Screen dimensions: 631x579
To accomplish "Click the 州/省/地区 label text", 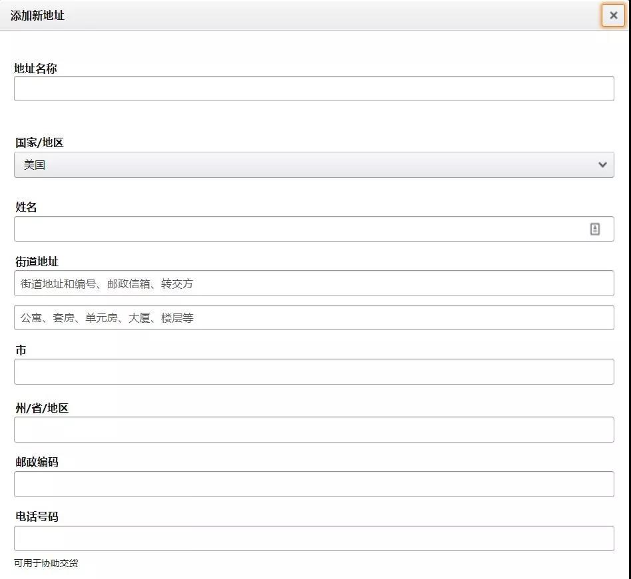I will [42, 408].
